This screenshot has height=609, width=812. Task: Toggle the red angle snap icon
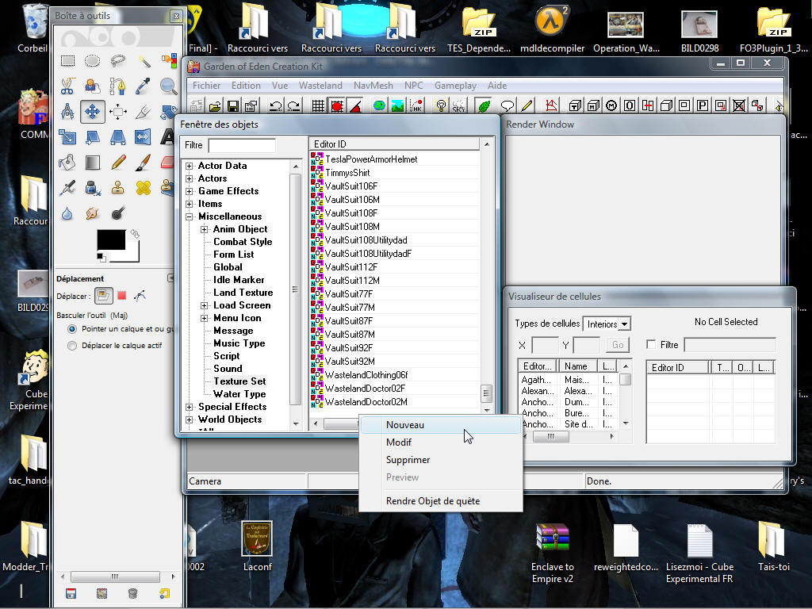[x=355, y=106]
